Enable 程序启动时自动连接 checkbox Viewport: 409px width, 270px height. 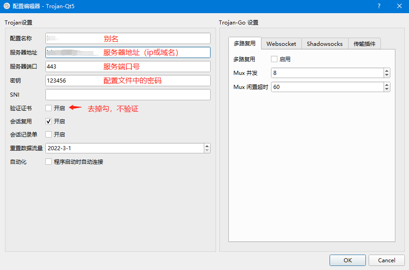click(49, 162)
